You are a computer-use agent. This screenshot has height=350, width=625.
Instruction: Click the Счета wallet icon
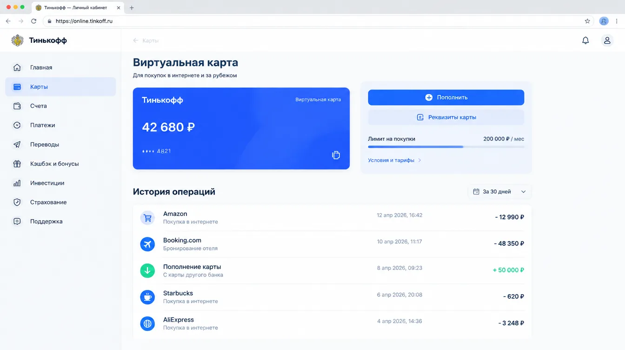(17, 106)
